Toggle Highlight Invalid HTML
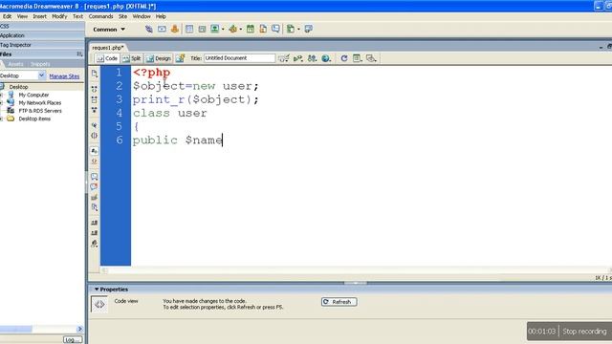The width and height of the screenshot is (612, 344). (95, 161)
